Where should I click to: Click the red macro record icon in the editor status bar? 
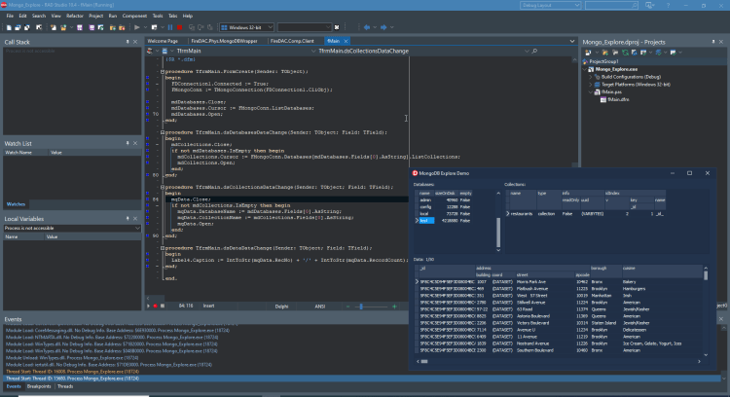pyautogui.click(x=155, y=306)
